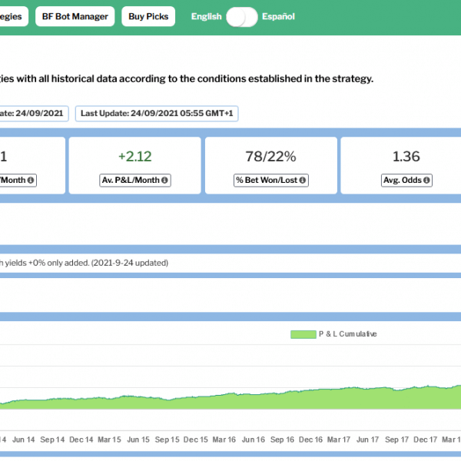The width and height of the screenshot is (461, 461).
Task: Click the Dec 17 axis label on chart
Action: 426,439
